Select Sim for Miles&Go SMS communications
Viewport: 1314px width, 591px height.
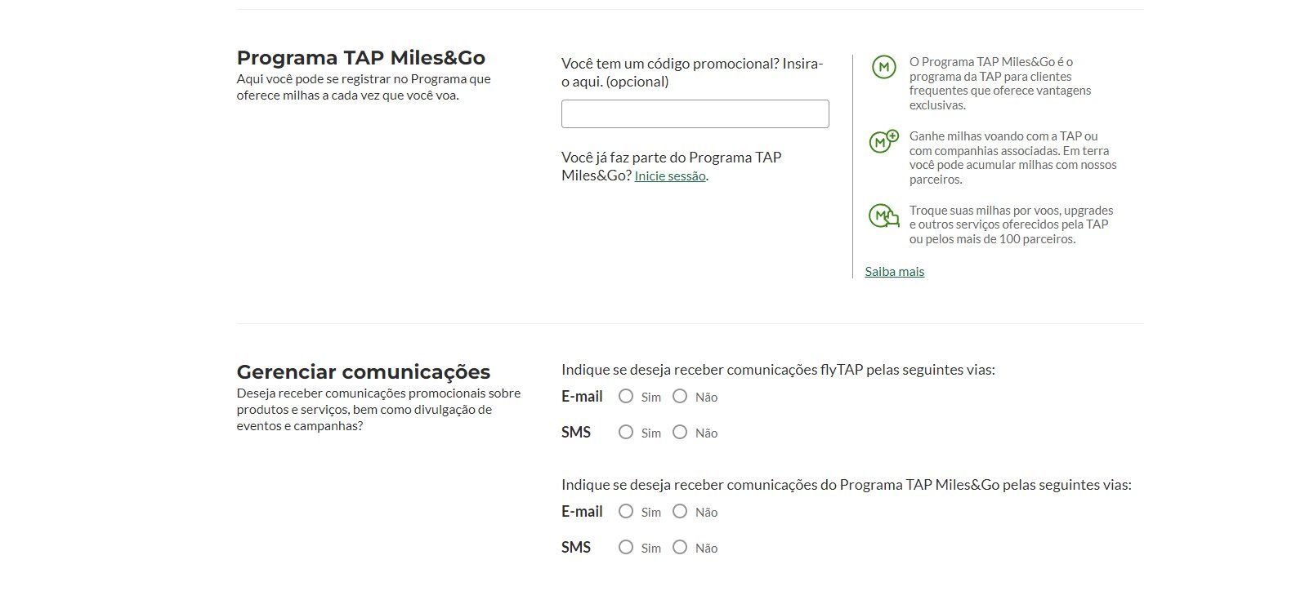tap(626, 547)
